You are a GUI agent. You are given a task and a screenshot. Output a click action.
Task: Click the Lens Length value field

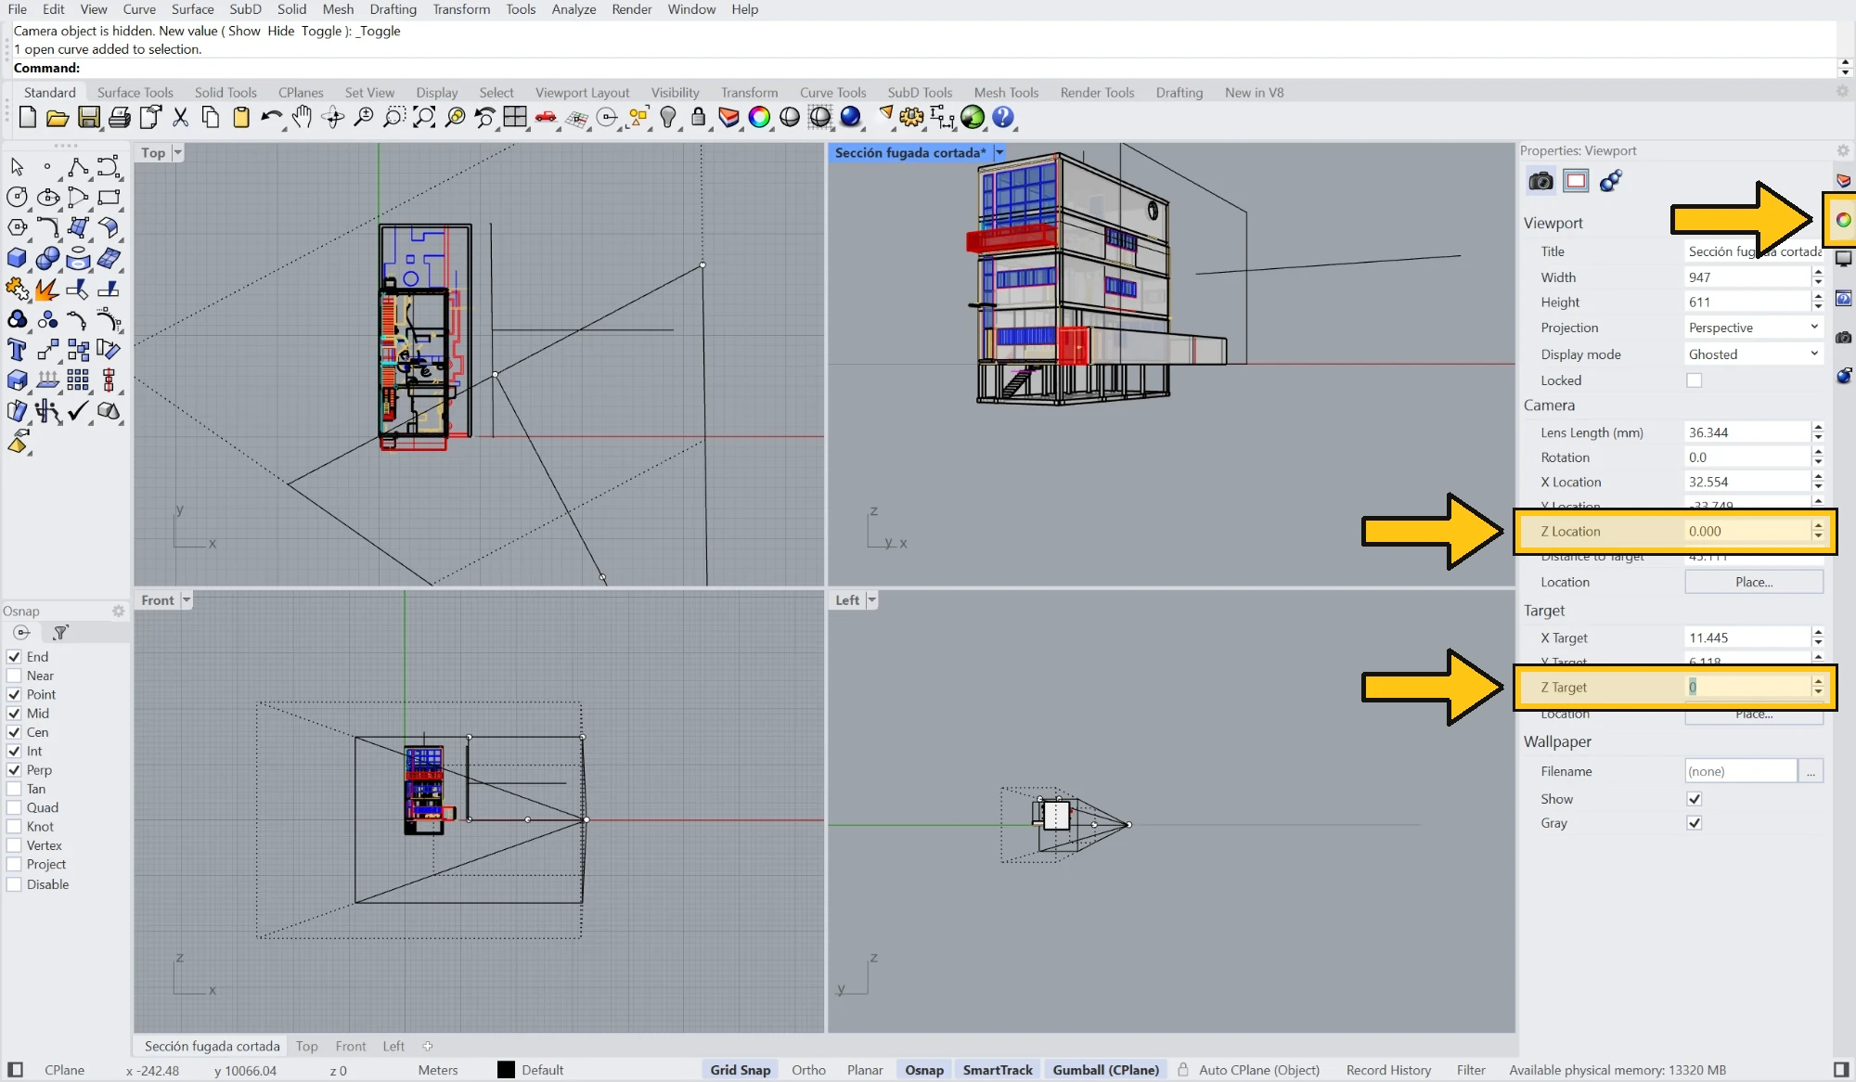1747,432
